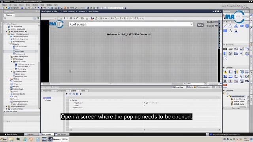
Task: Switch to the Events tab
Action: 74,91
